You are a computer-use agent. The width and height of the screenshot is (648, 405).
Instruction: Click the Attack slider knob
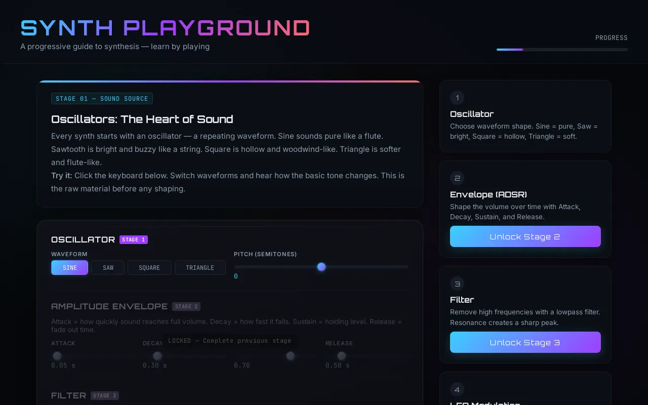tap(57, 356)
